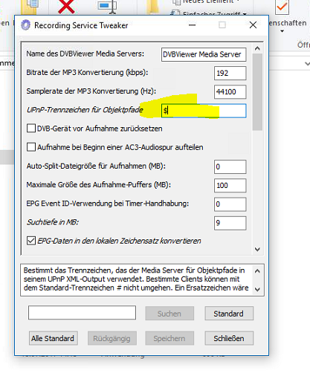The image size is (310, 373).
Task: Click the rename icon in Explorer ribbon
Action: [107, 7]
